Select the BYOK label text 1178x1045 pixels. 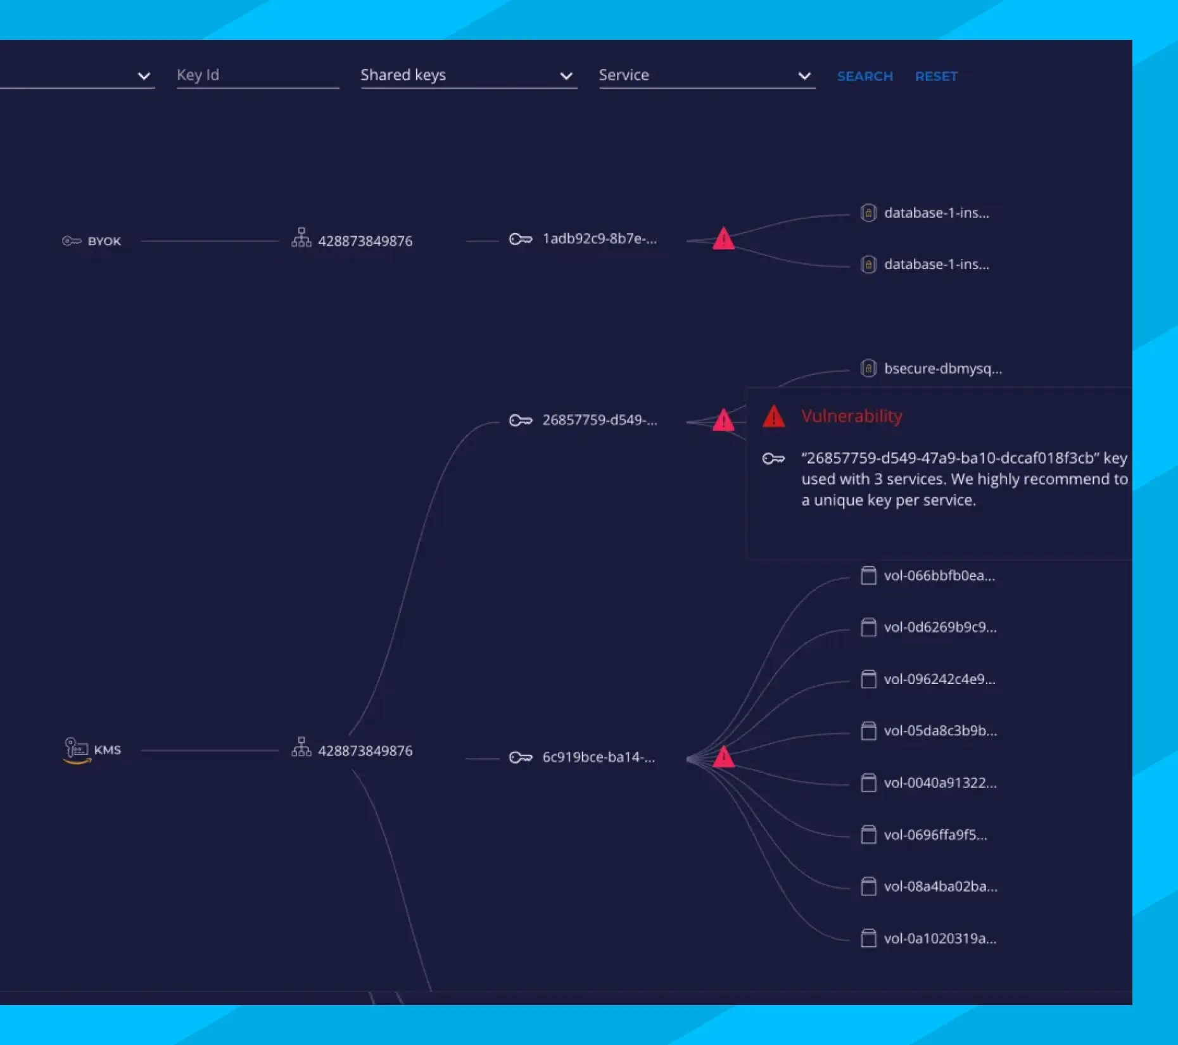pyautogui.click(x=104, y=241)
